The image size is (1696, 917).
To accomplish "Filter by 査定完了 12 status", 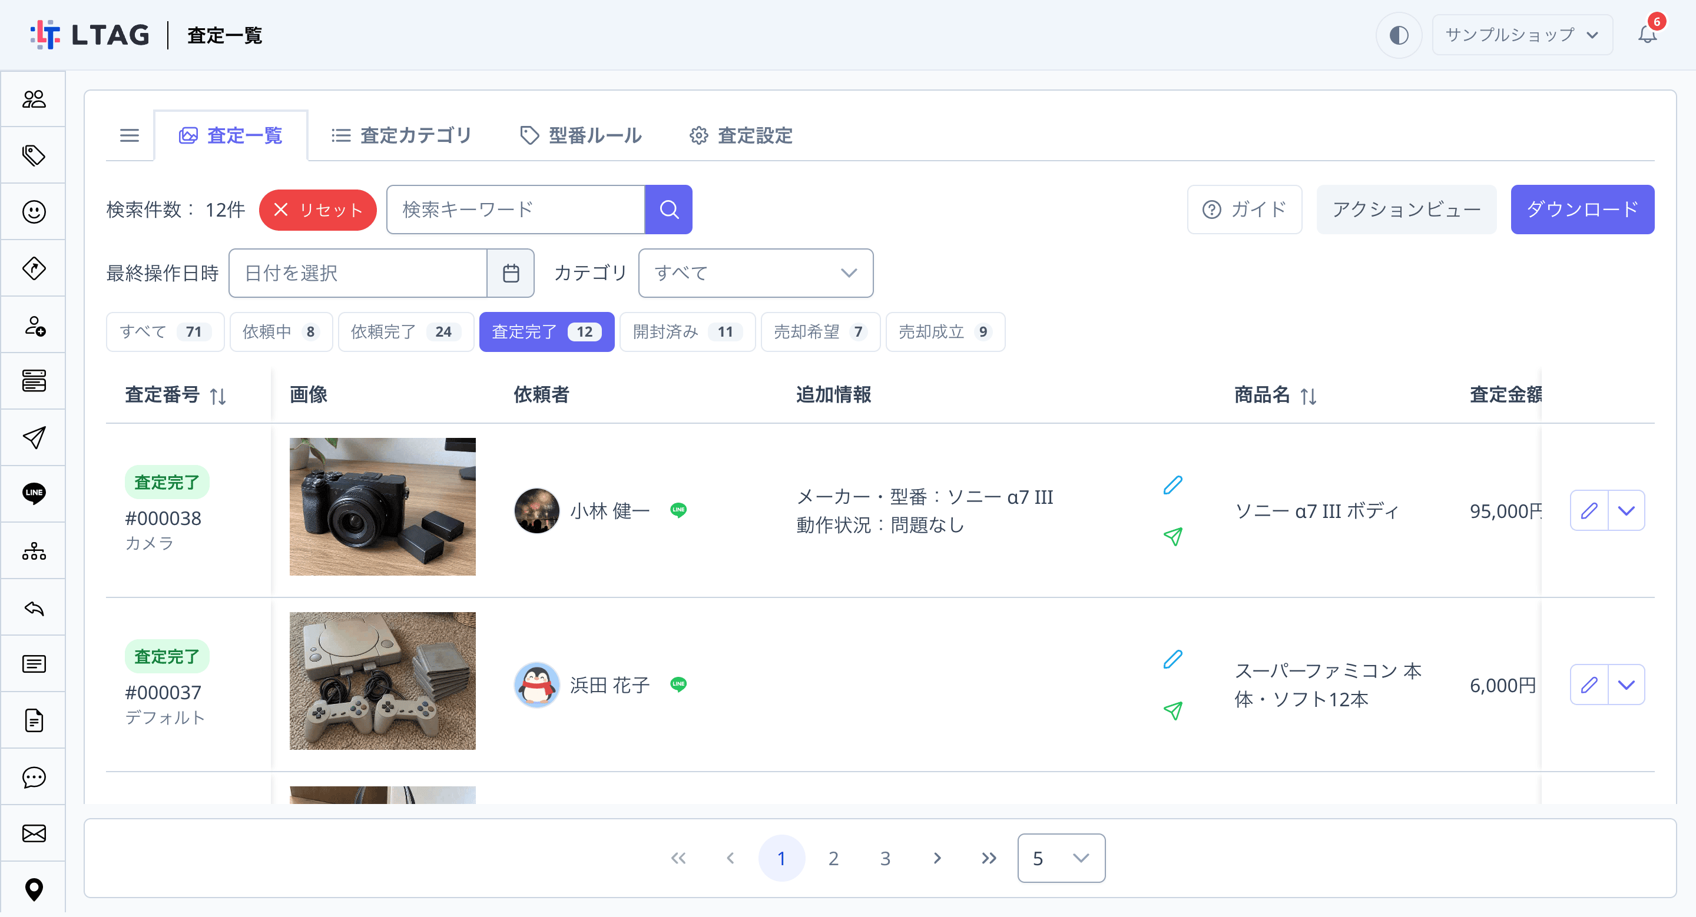I will coord(546,331).
